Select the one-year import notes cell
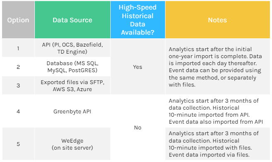This screenshot has height=162, width=272. click(218, 67)
